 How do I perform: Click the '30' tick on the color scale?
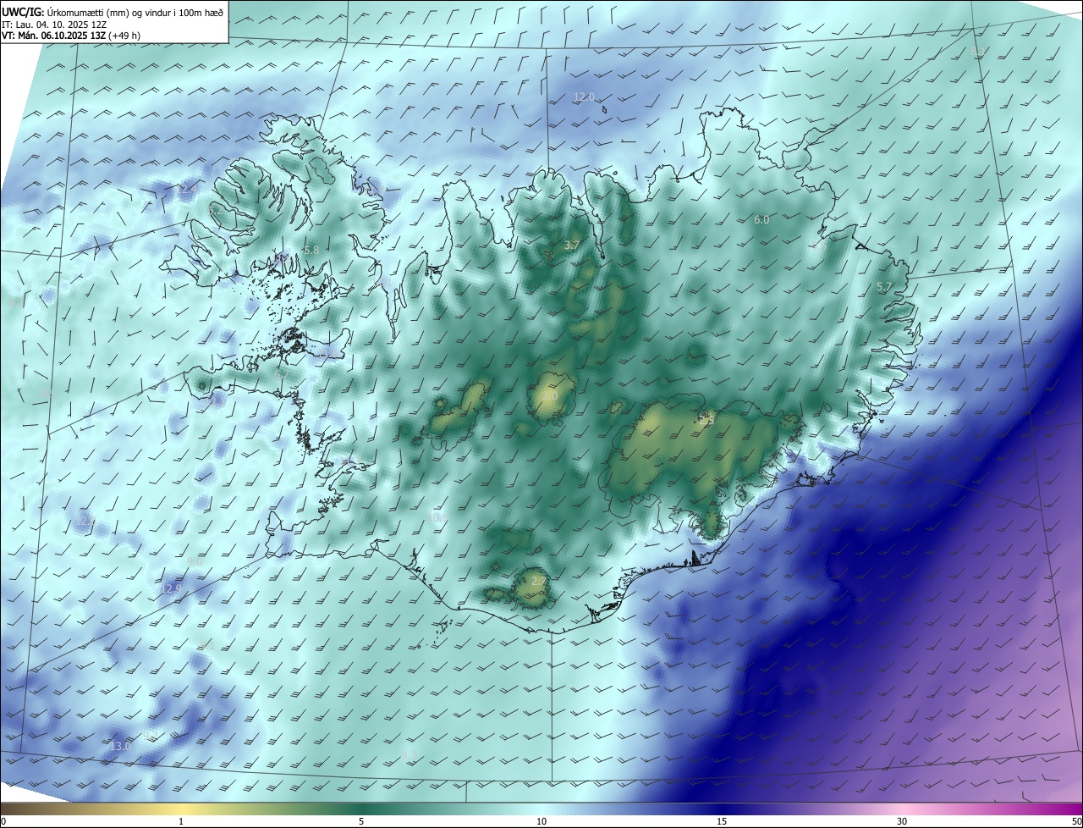coord(902,821)
